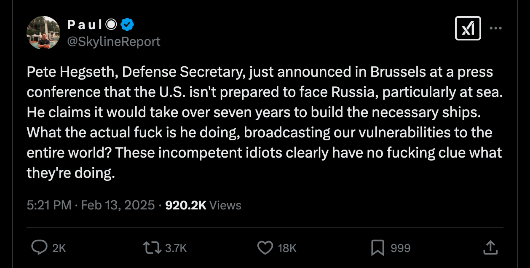Image resolution: width=530 pixels, height=268 pixels.
Task: Click the white circle symbol beside Paul
Action: point(110,25)
